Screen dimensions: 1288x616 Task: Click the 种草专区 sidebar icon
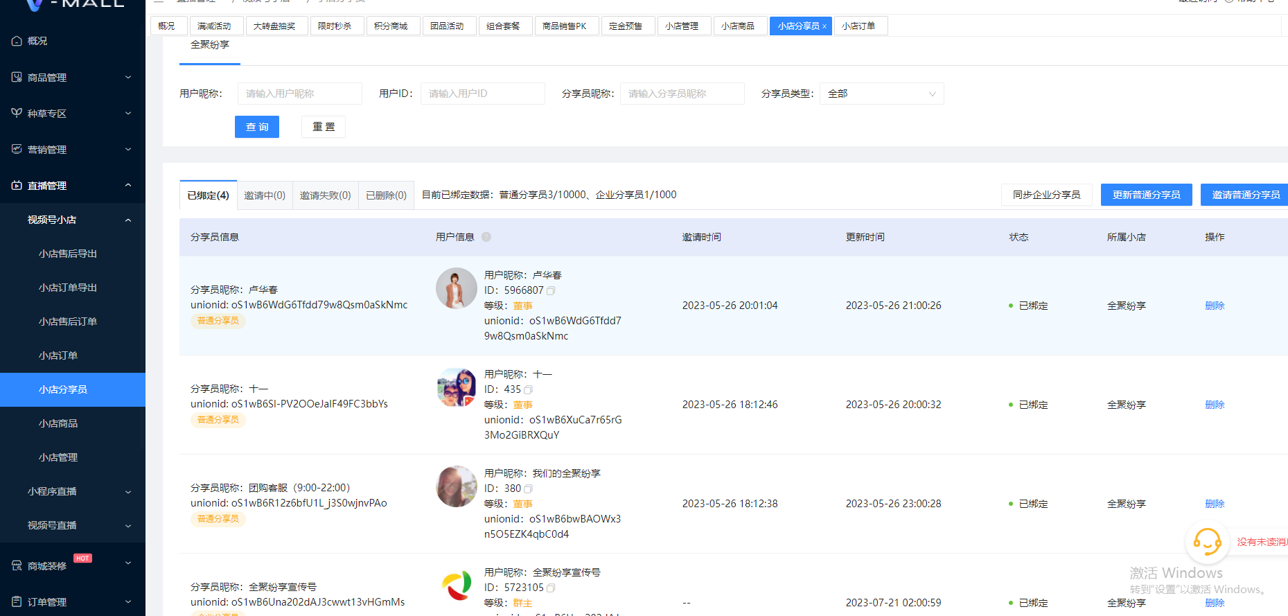point(17,113)
